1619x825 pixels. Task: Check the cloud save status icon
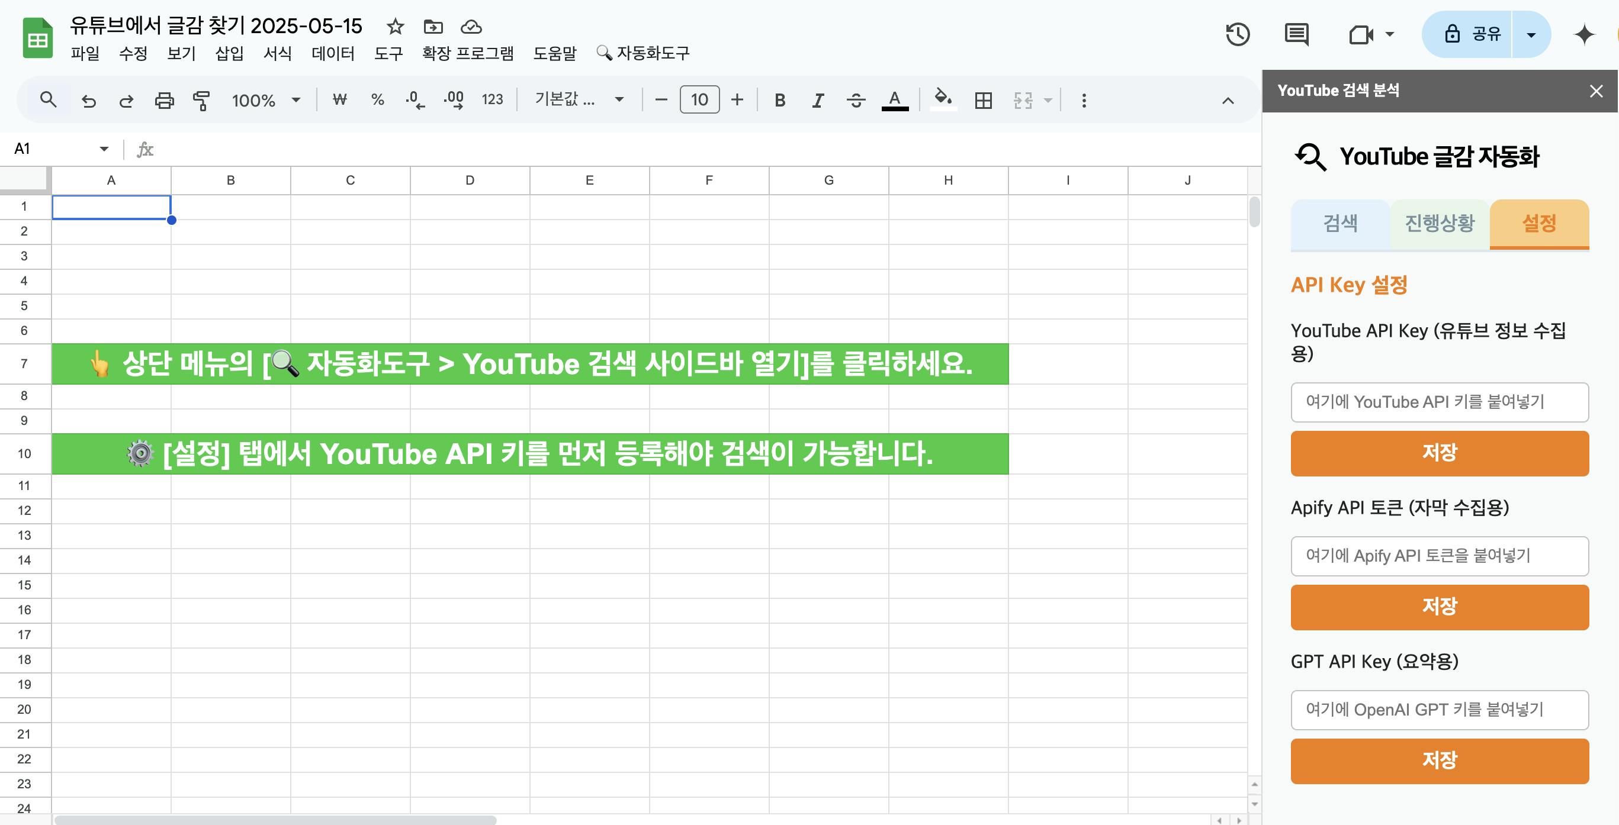coord(471,27)
